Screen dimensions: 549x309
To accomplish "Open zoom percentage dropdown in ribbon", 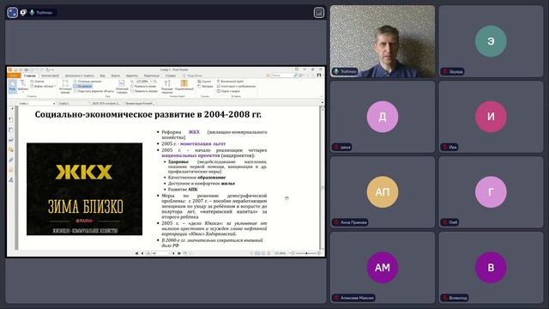I will (151, 82).
